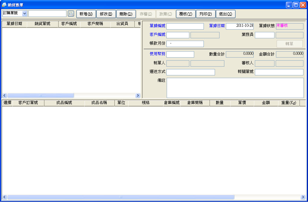Click the 列印(P) button
The width and height of the screenshot is (308, 202).
pyautogui.click(x=206, y=14)
